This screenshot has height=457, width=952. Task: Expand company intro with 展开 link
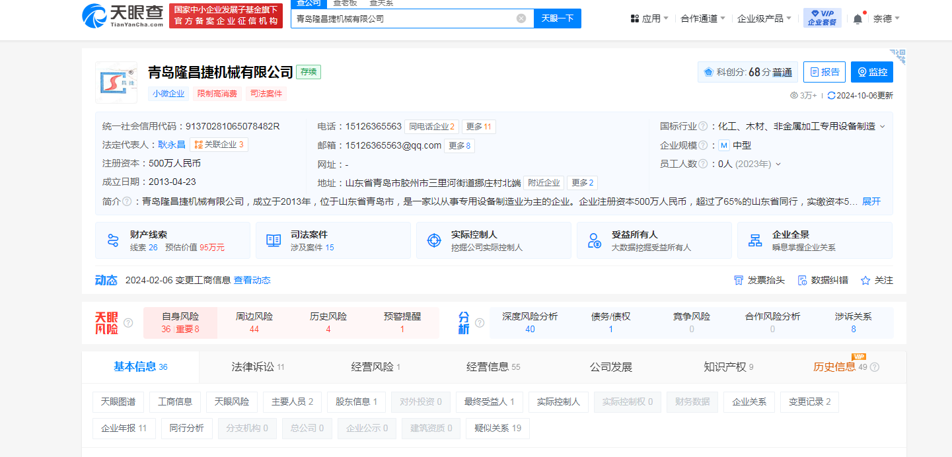tap(871, 201)
